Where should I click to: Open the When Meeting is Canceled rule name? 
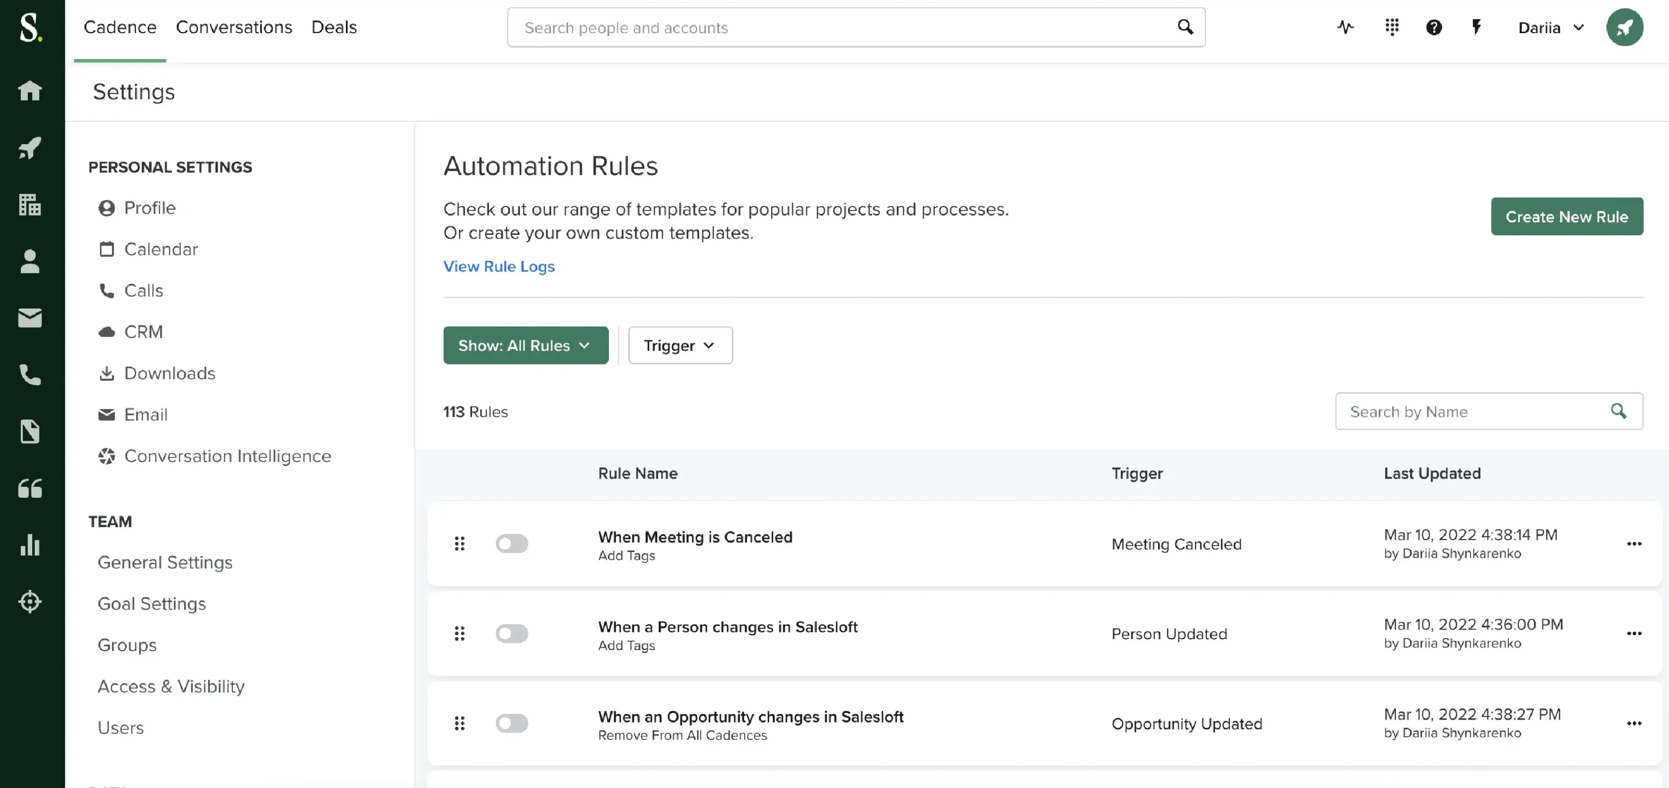695,538
